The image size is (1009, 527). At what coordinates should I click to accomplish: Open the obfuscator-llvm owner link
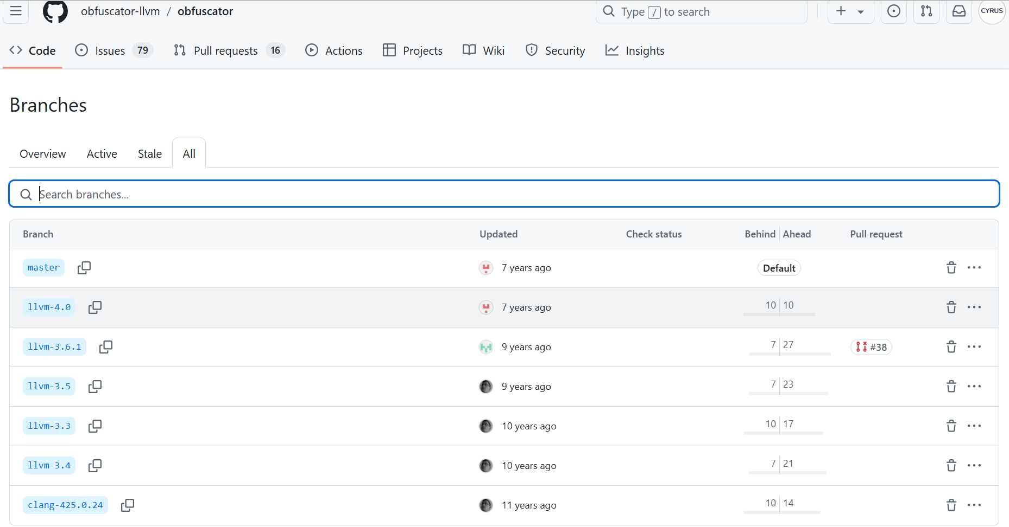pyautogui.click(x=121, y=11)
